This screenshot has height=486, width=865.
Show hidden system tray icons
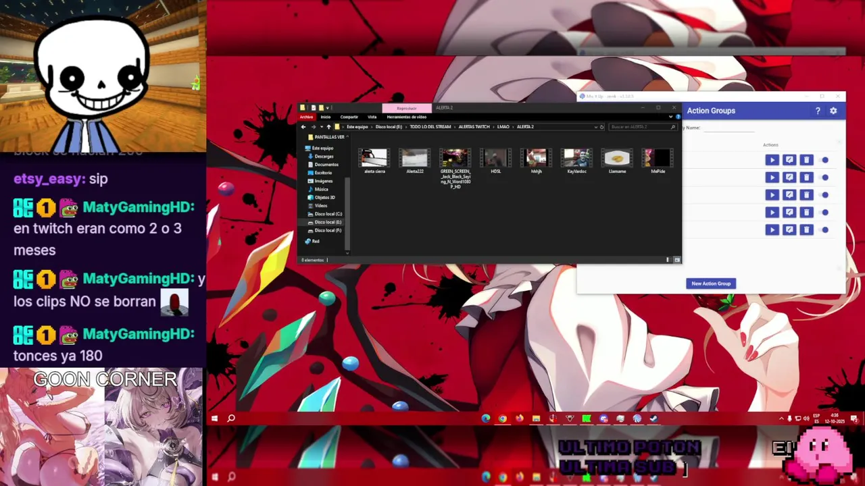[x=781, y=418]
